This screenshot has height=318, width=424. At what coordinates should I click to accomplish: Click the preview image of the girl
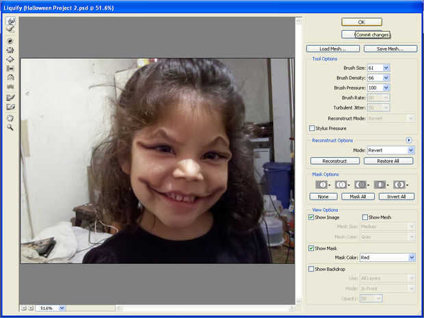tap(158, 161)
